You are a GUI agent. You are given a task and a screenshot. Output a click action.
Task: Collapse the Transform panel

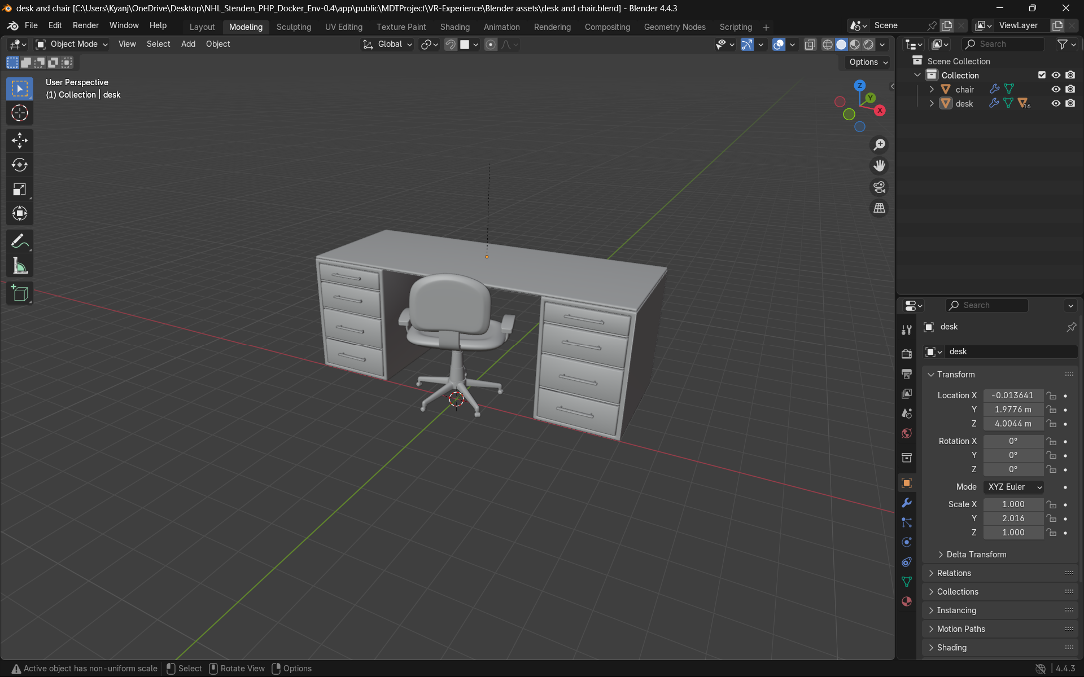coord(930,375)
